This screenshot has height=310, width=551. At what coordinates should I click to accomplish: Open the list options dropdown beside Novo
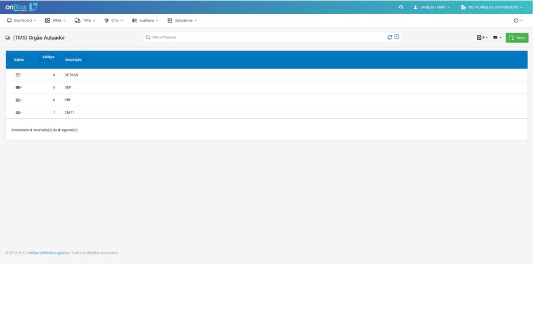coord(497,37)
